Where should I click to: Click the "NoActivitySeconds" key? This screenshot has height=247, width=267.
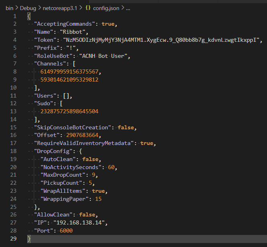click(x=71, y=167)
